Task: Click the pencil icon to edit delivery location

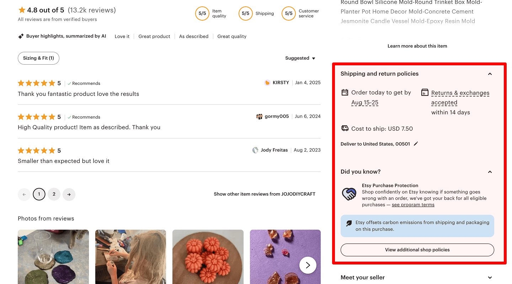Action: click(x=416, y=144)
